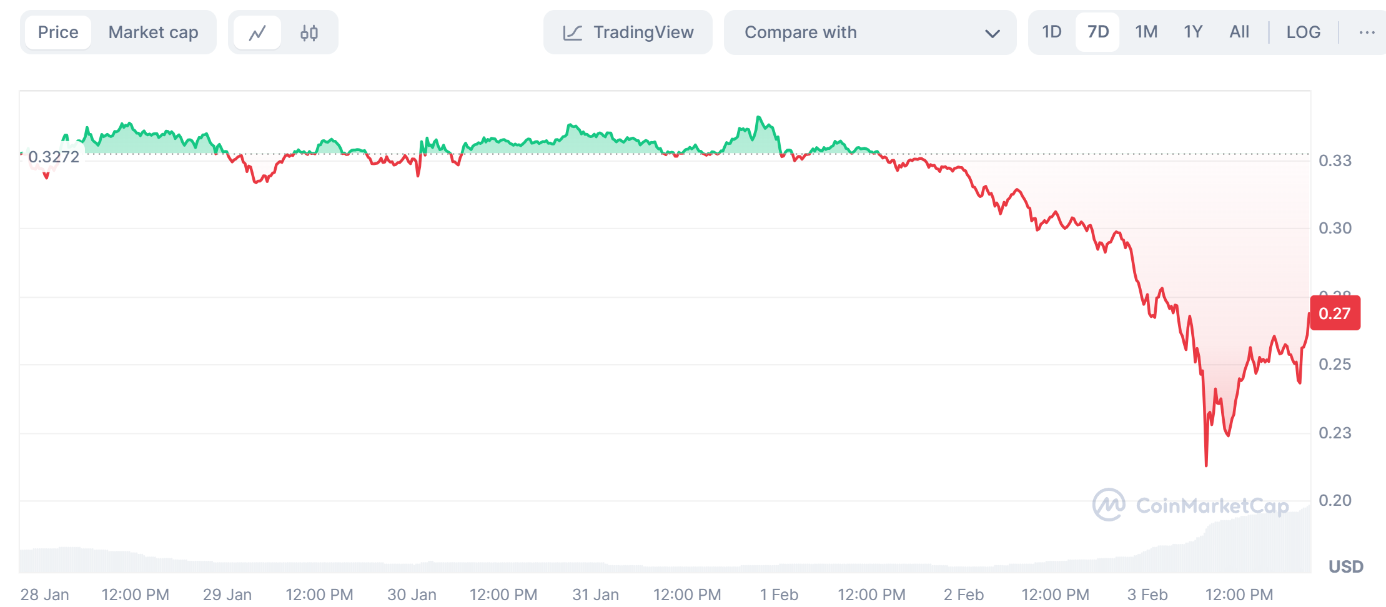Viewport: 1386px width, 607px height.
Task: Open the three-dots more options menu
Action: pyautogui.click(x=1367, y=32)
